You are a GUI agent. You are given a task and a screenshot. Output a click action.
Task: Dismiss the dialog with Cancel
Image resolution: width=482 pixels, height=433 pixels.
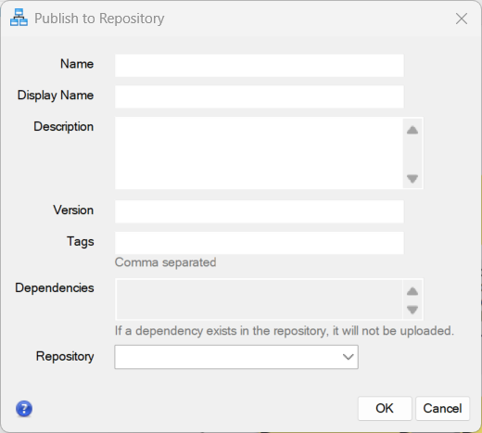(442, 408)
